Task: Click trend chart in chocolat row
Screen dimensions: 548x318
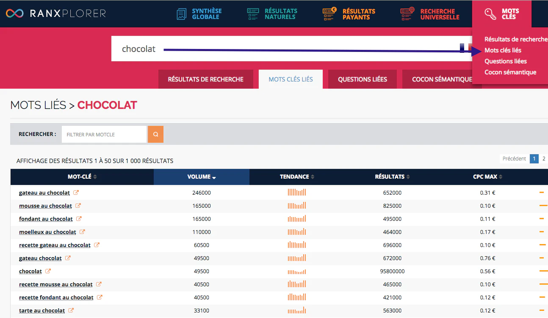Action: point(297,271)
